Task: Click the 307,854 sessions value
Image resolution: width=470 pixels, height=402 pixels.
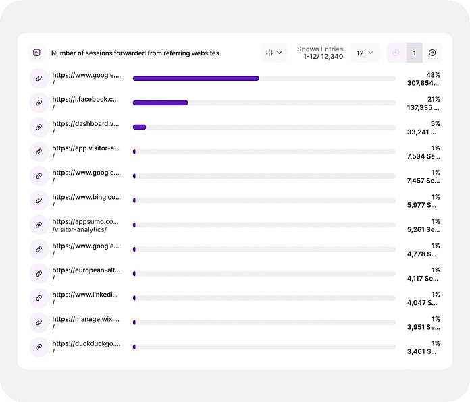Action: click(x=423, y=83)
